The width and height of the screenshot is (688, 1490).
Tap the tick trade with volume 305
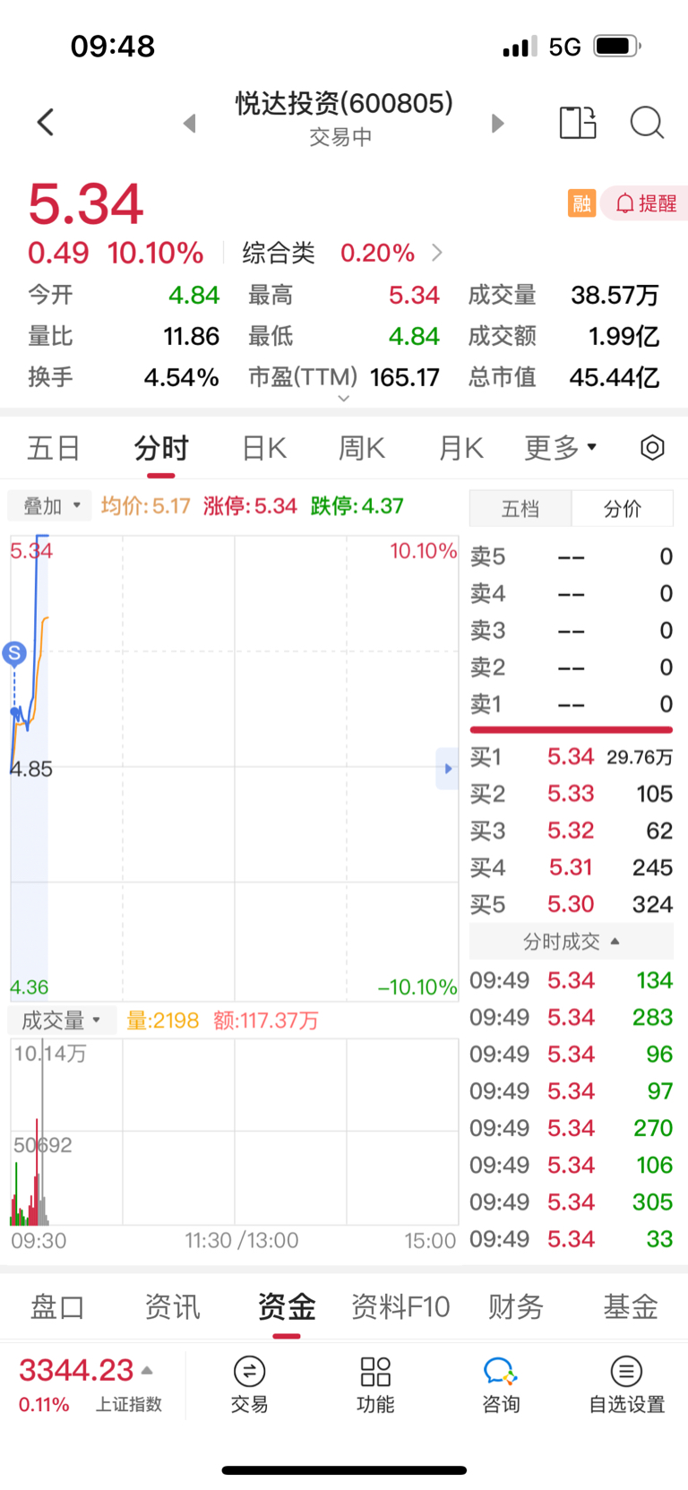pos(572,1201)
